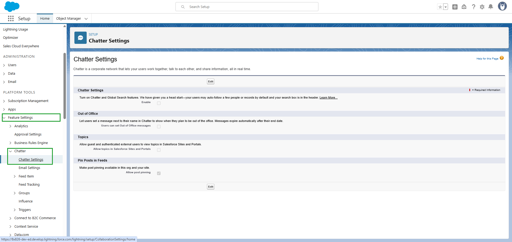
Task: Open Lightning Usage in sidebar
Action: [15, 29]
